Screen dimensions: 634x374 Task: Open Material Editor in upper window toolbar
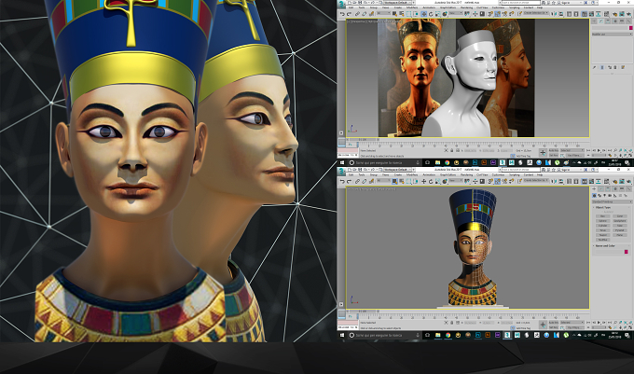607,14
